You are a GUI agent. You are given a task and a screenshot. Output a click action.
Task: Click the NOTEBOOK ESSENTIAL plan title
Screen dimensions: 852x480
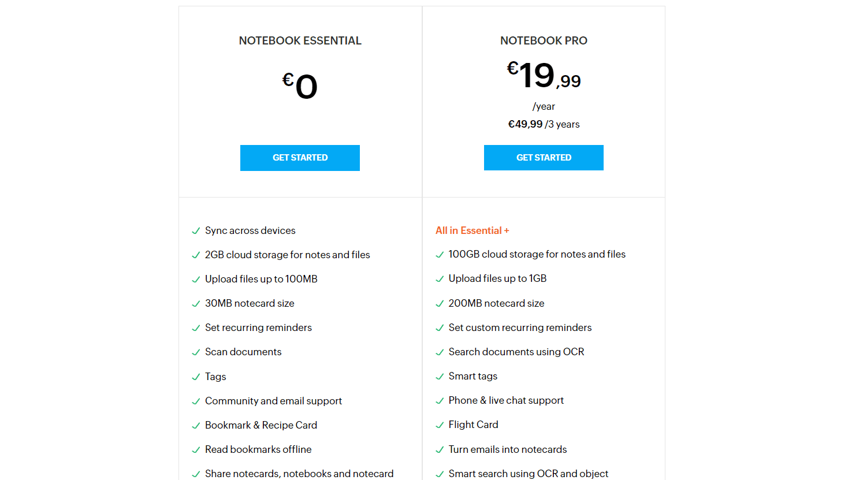pyautogui.click(x=300, y=40)
